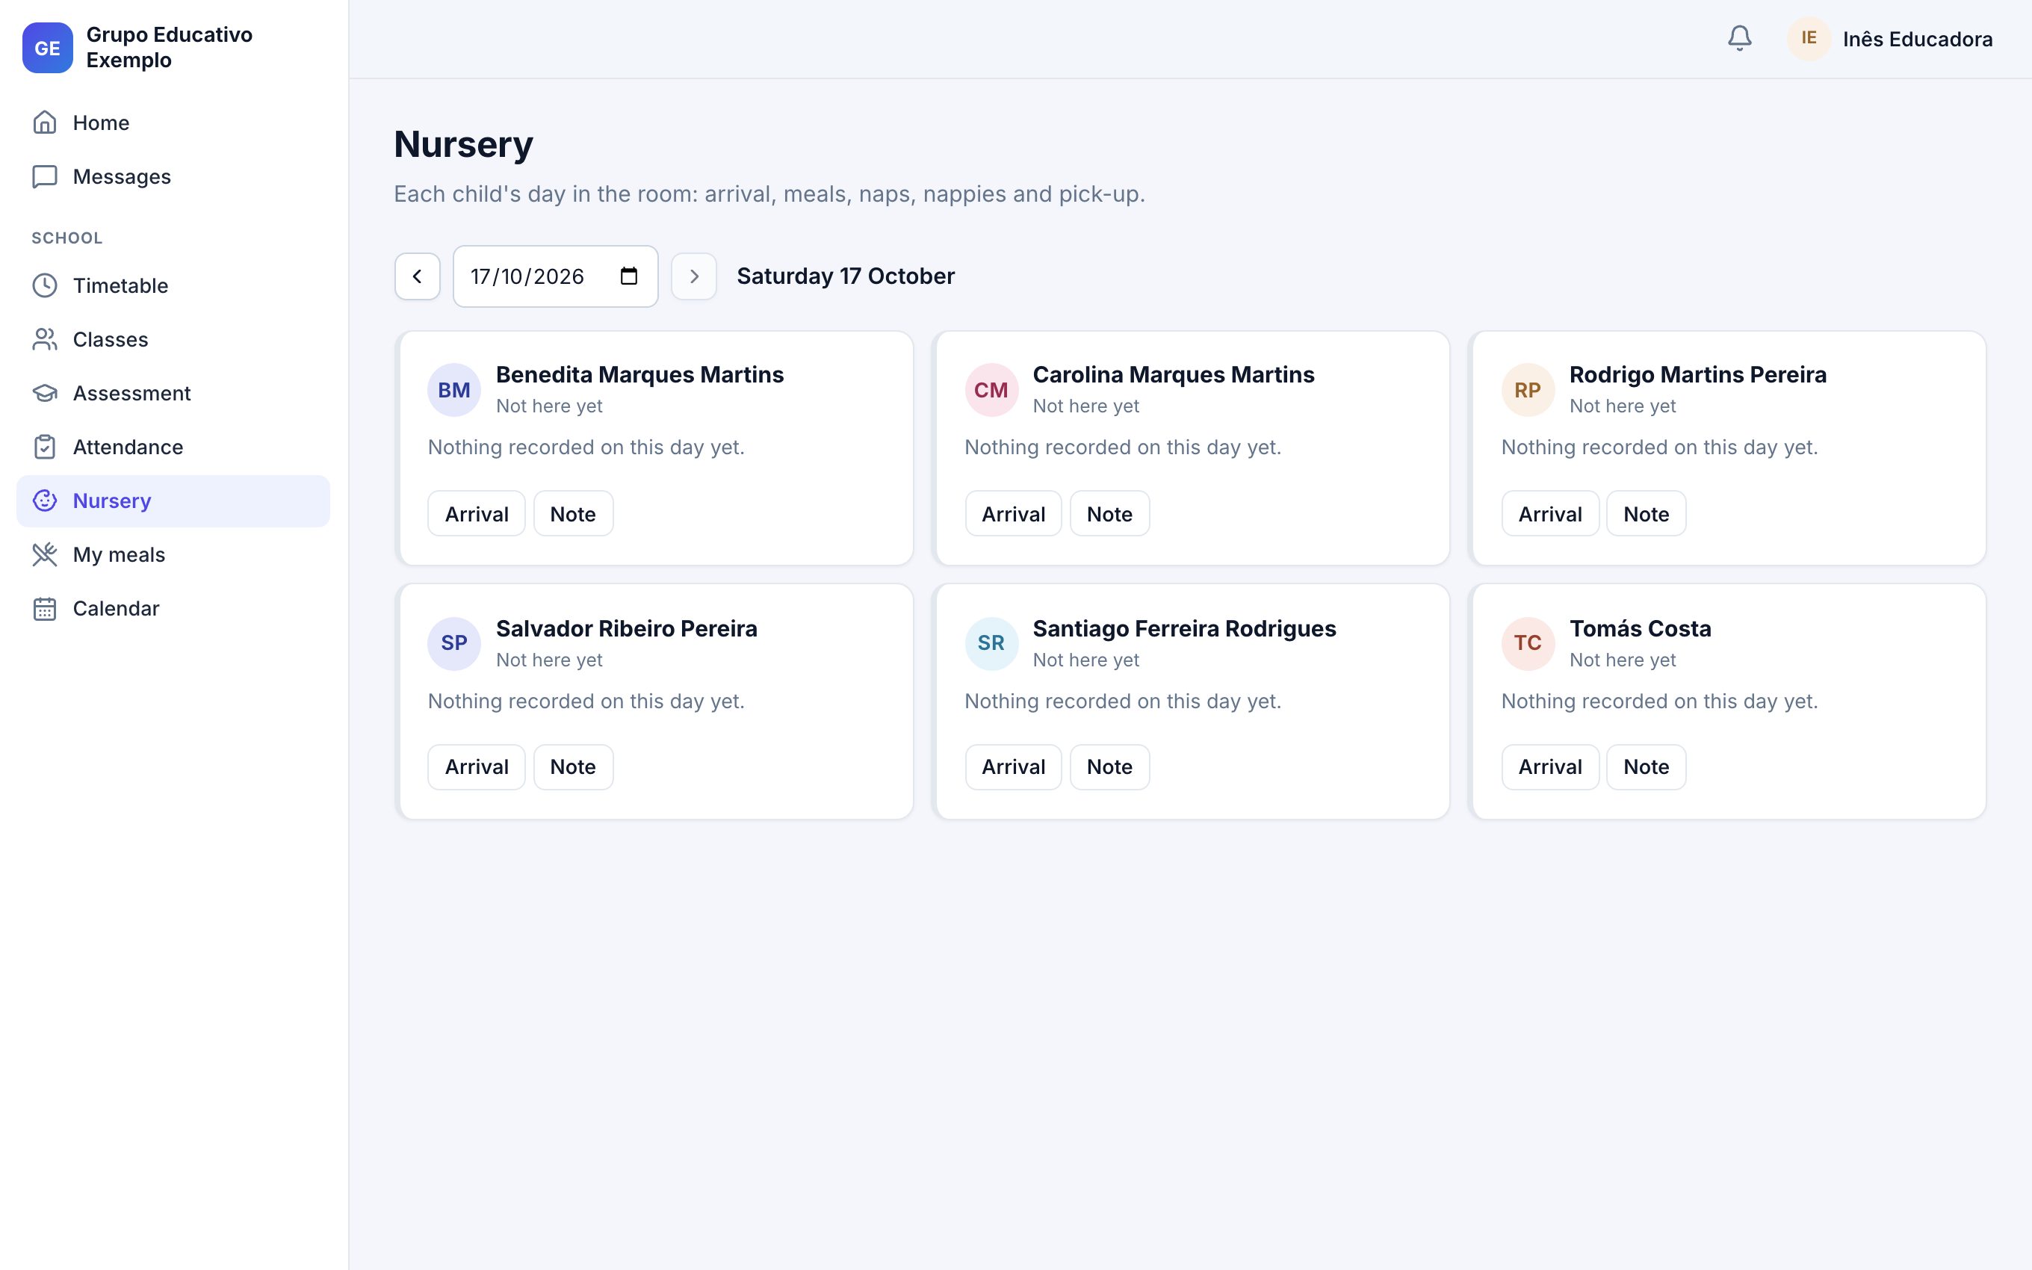Click the Saturday 17 October label
The width and height of the screenshot is (2032, 1270).
pos(846,276)
